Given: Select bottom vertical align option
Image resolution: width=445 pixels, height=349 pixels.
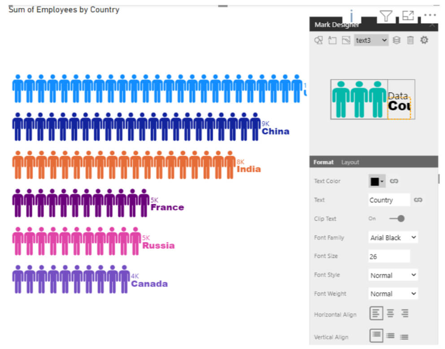Looking at the screenshot, I should [x=404, y=337].
